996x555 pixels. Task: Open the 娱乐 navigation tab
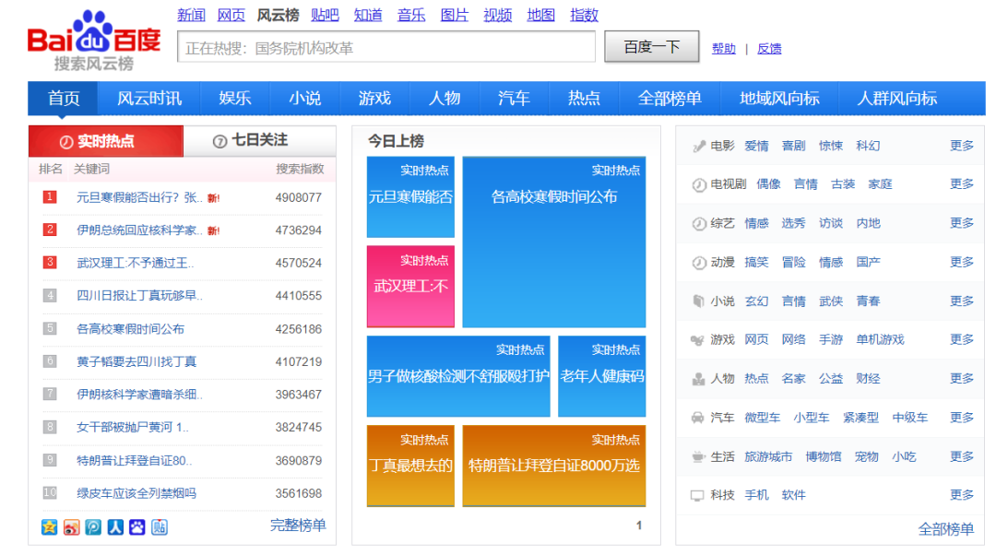[x=235, y=98]
